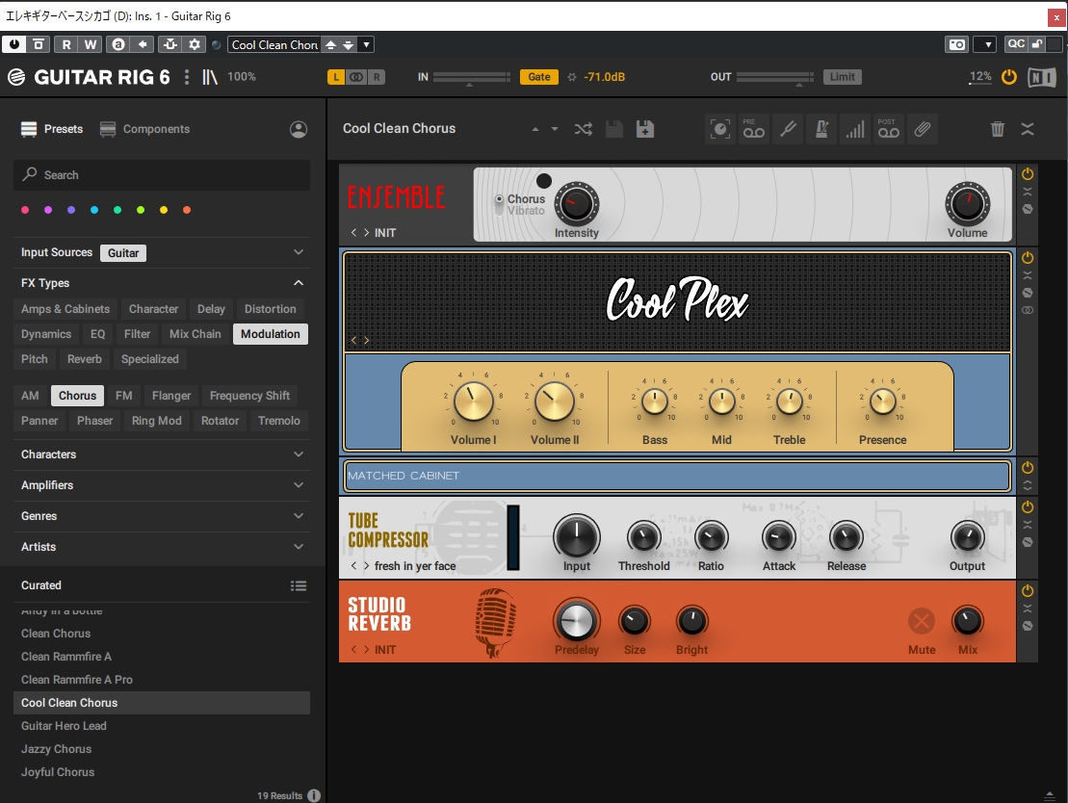Viewport: 1068px width, 803px height.
Task: Open the Metronome
Action: pyautogui.click(x=821, y=128)
